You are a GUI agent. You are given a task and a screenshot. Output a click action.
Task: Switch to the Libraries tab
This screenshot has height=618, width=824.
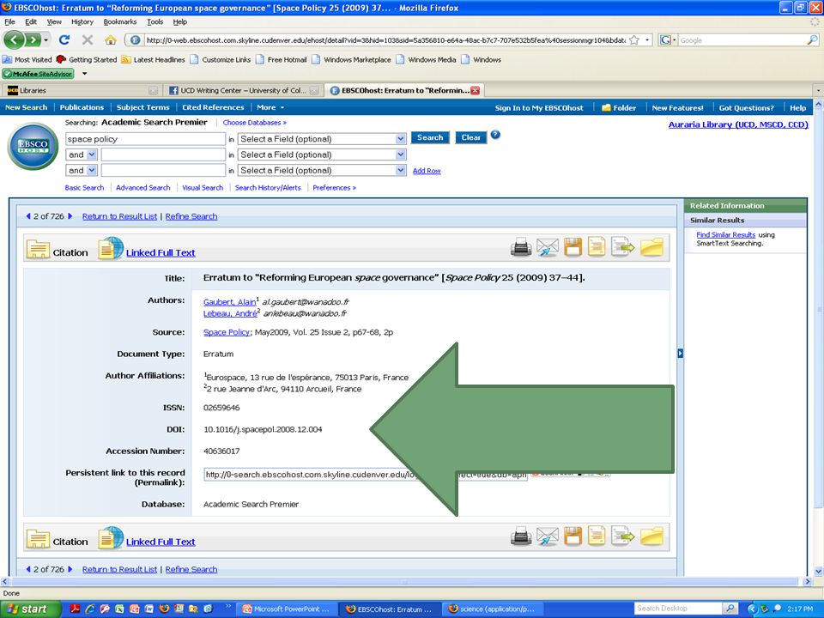(x=82, y=90)
